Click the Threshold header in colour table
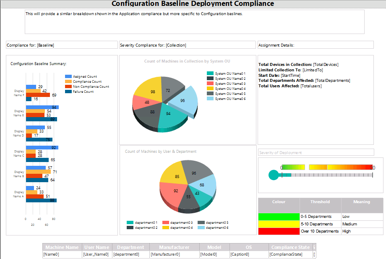The image size is (386, 259). point(320,202)
